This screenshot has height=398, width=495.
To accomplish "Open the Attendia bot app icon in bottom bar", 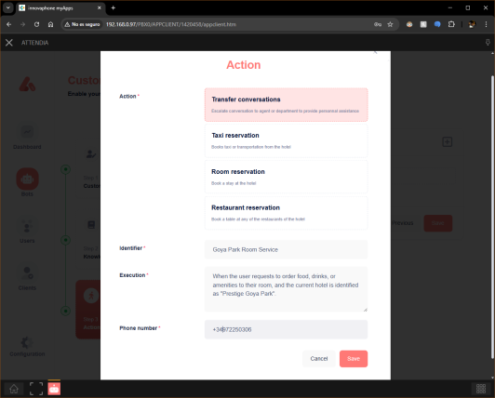I will (54, 389).
